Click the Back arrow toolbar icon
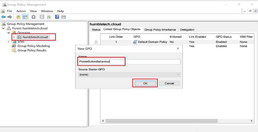The height and width of the screenshot is (132, 258). pyautogui.click(x=3, y=17)
